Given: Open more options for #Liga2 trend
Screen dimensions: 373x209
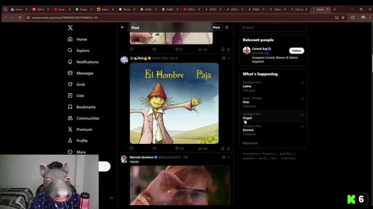Looking at the screenshot, I should [x=302, y=115].
